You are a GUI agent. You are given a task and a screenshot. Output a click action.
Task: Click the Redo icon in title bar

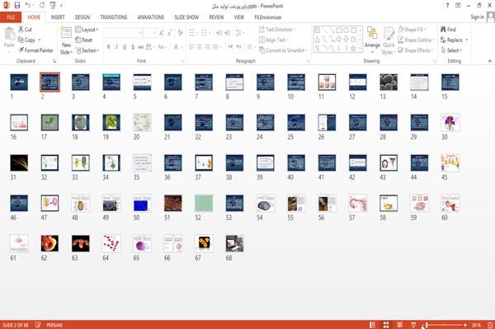[x=42, y=5]
